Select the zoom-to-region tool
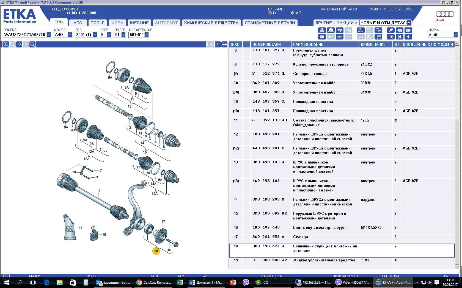 [x=19, y=44]
